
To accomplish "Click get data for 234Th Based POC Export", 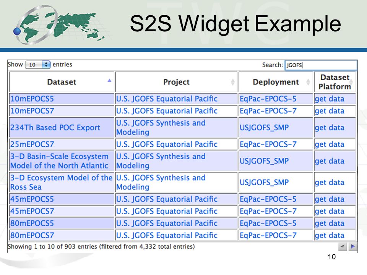I will [x=330, y=128].
